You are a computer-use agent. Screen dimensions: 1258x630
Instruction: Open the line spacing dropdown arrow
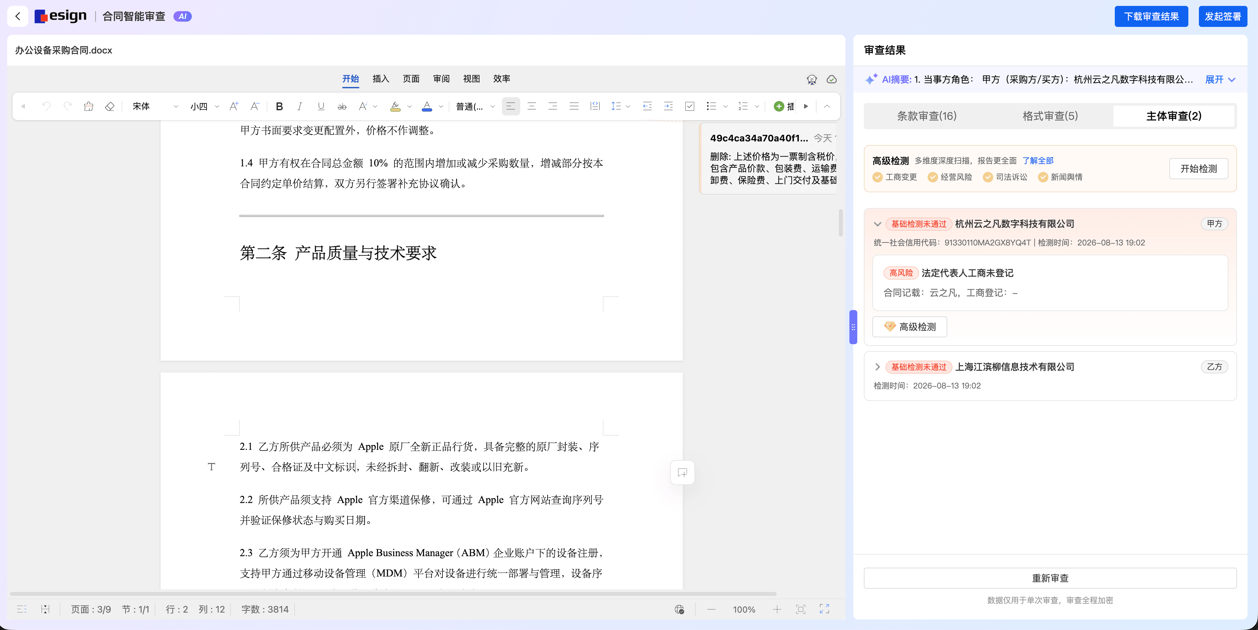(x=628, y=106)
